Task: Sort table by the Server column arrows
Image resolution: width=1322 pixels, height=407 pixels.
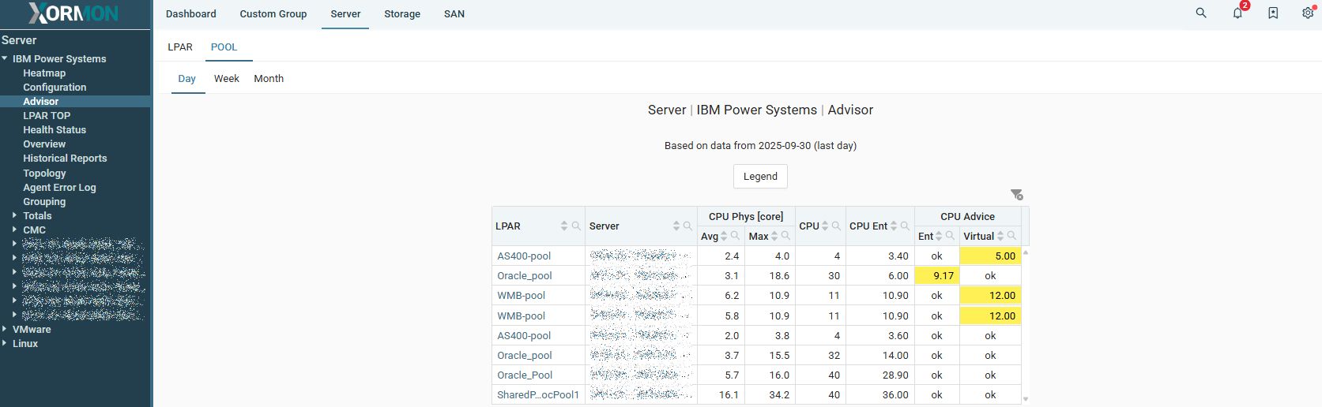Action: click(x=676, y=226)
